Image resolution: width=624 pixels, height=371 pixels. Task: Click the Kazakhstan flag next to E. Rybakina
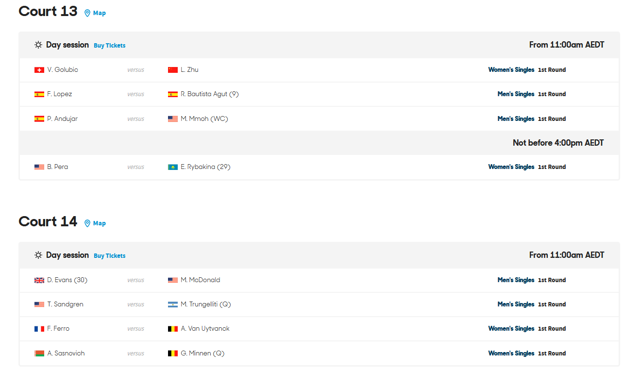coord(173,167)
